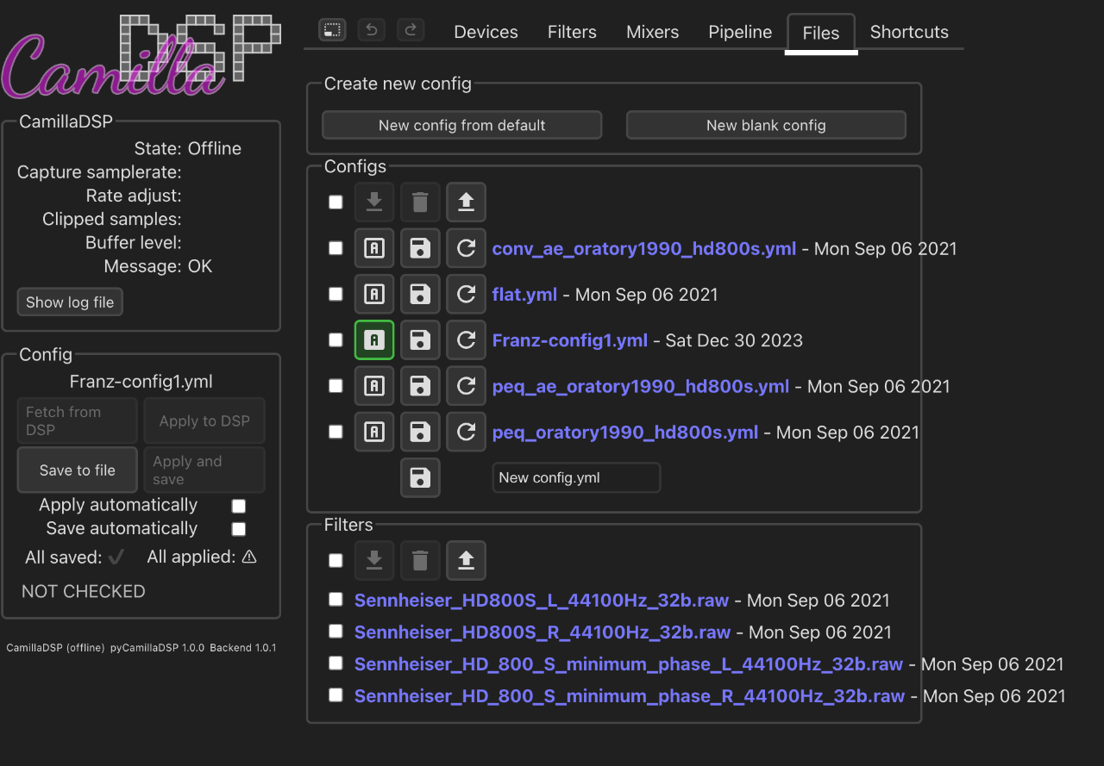Click the compact view toggle icon
This screenshot has height=766, width=1104.
331,30
